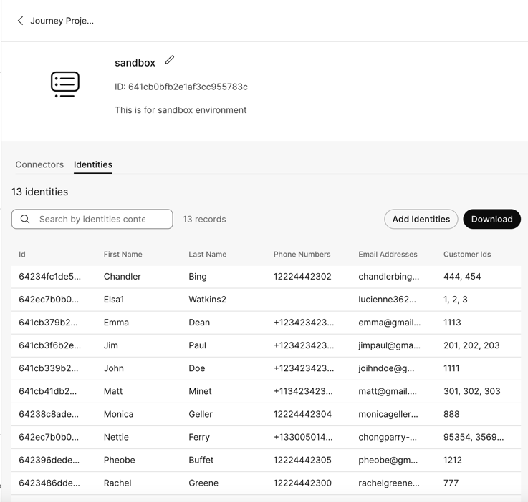The image size is (528, 502).
Task: Click customer id 1212
Action: 453,460
